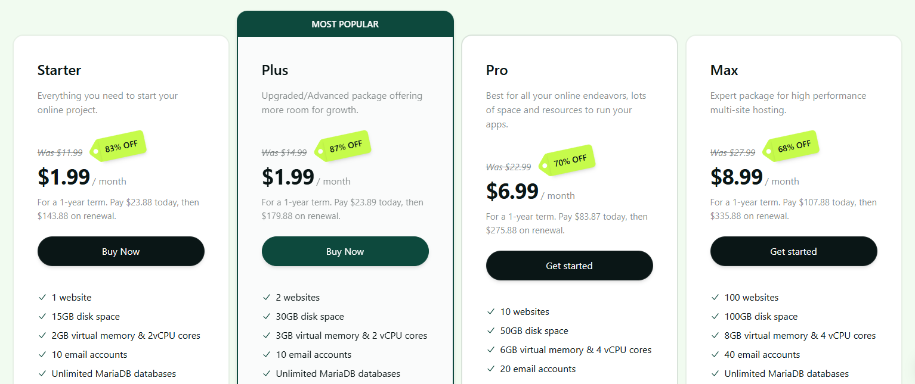
Task: Click Unlimited MariaDB databases under Starter
Action: tap(113, 373)
